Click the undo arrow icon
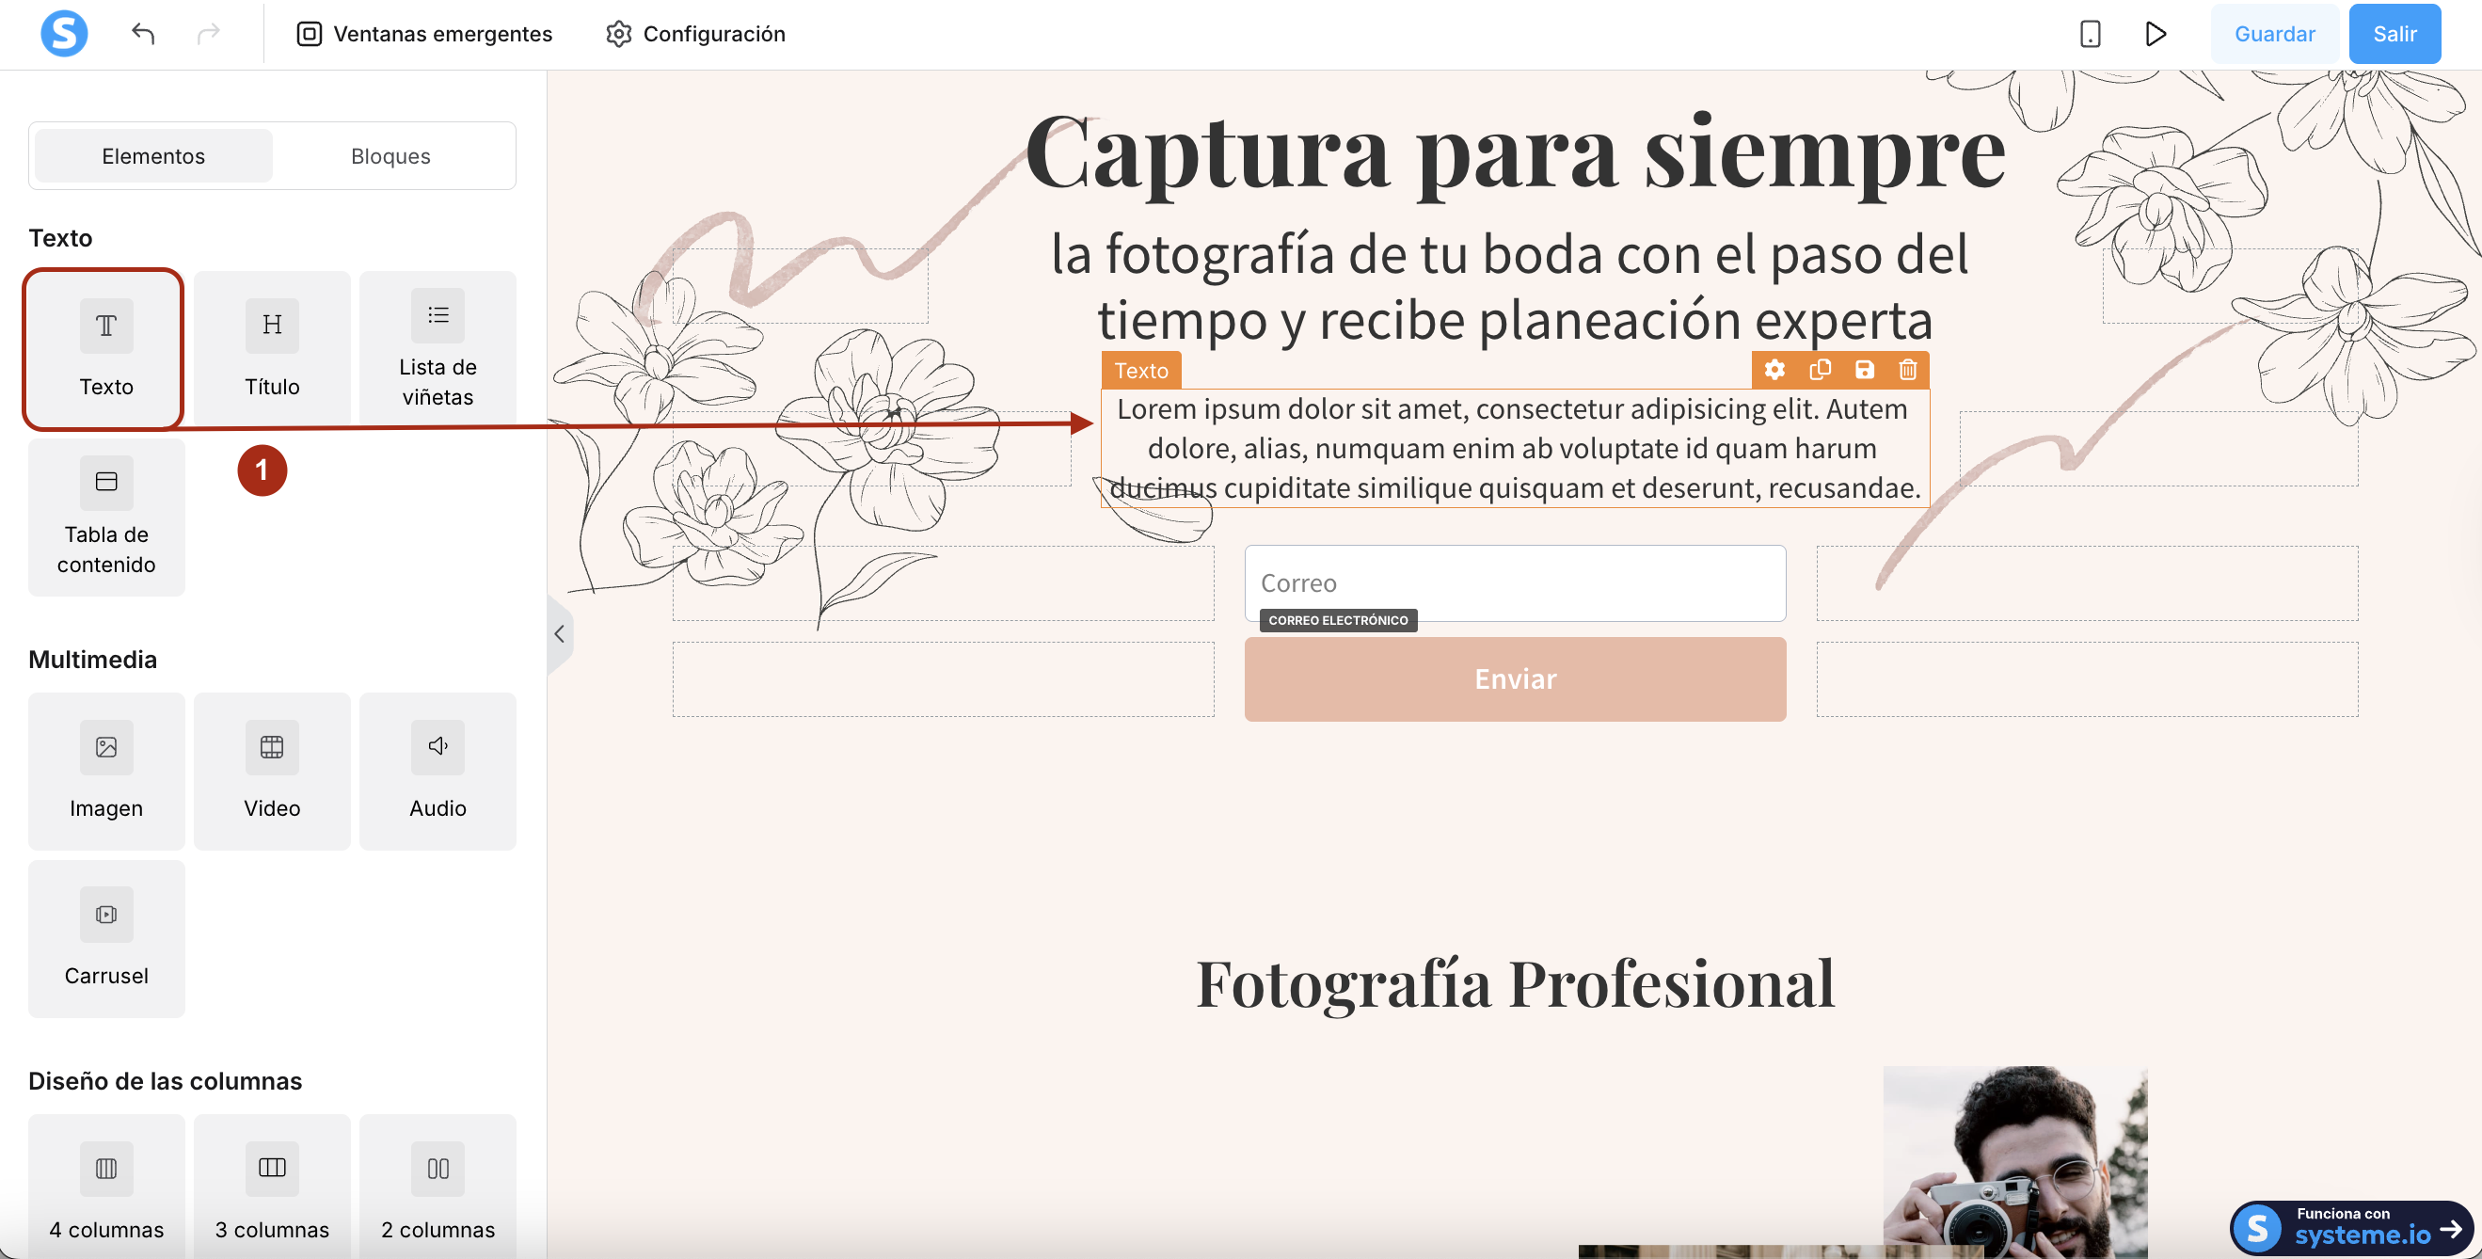This screenshot has width=2482, height=1259. (143, 34)
